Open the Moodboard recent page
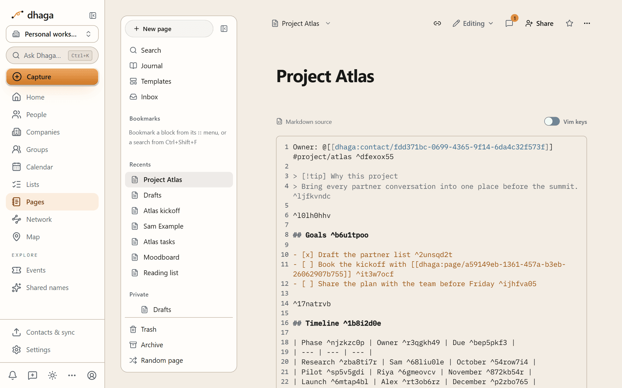The image size is (622, 388). click(x=179, y=257)
